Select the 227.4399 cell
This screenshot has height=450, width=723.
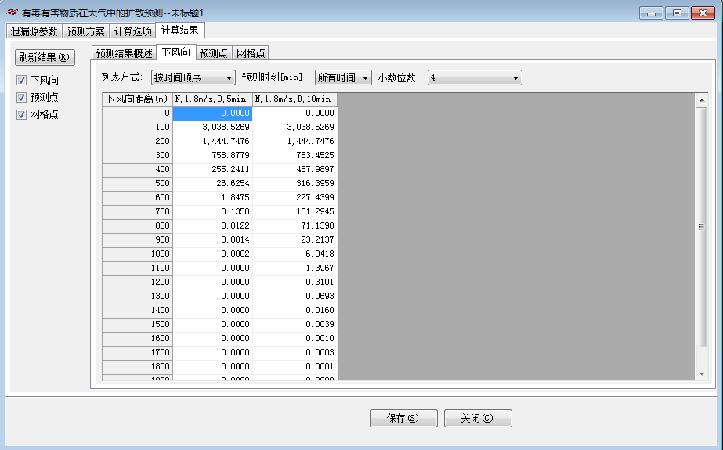[295, 197]
